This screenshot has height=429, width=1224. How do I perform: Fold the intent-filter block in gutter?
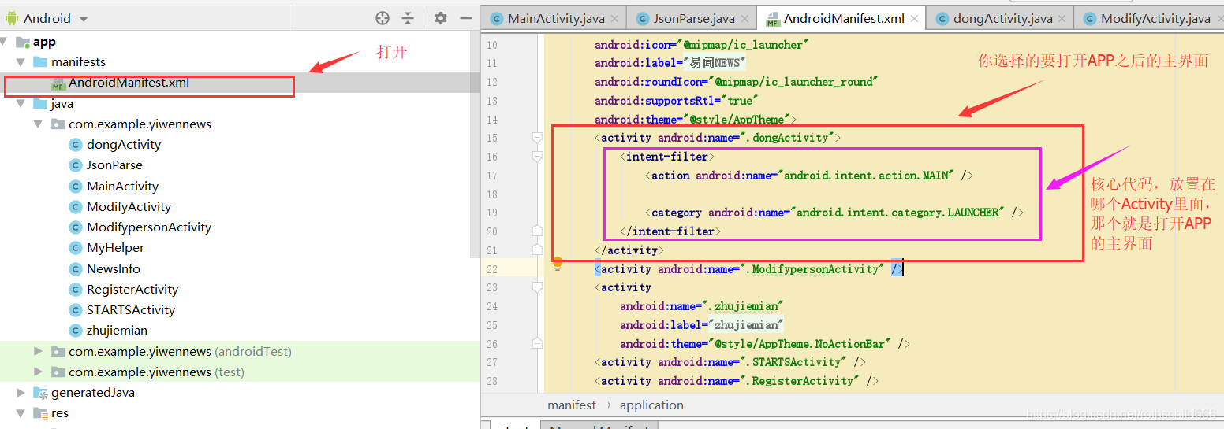(537, 157)
